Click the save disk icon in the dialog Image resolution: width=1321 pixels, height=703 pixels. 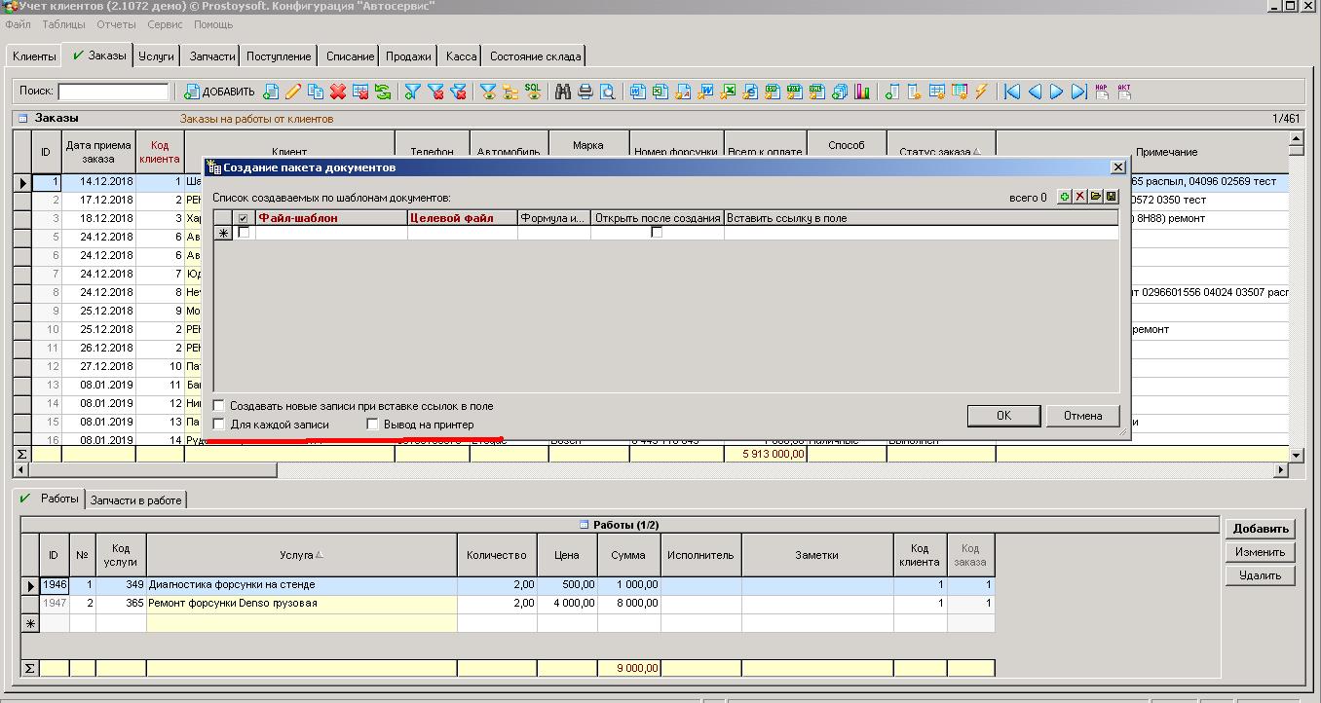coord(1111,197)
